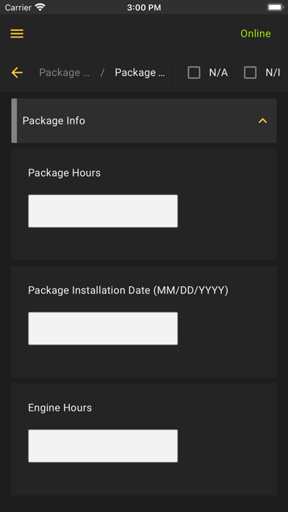Go to the greyed-out parent Package breadcrumb

64,73
